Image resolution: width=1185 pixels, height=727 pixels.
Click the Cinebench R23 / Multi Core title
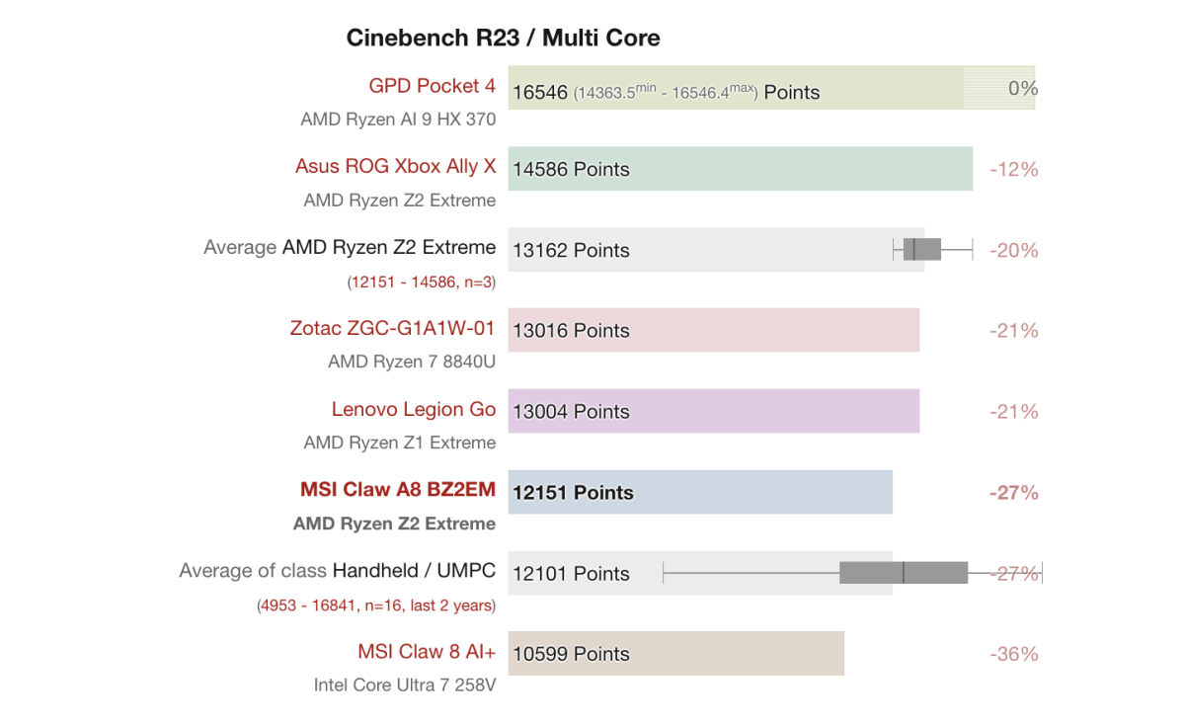(x=503, y=39)
